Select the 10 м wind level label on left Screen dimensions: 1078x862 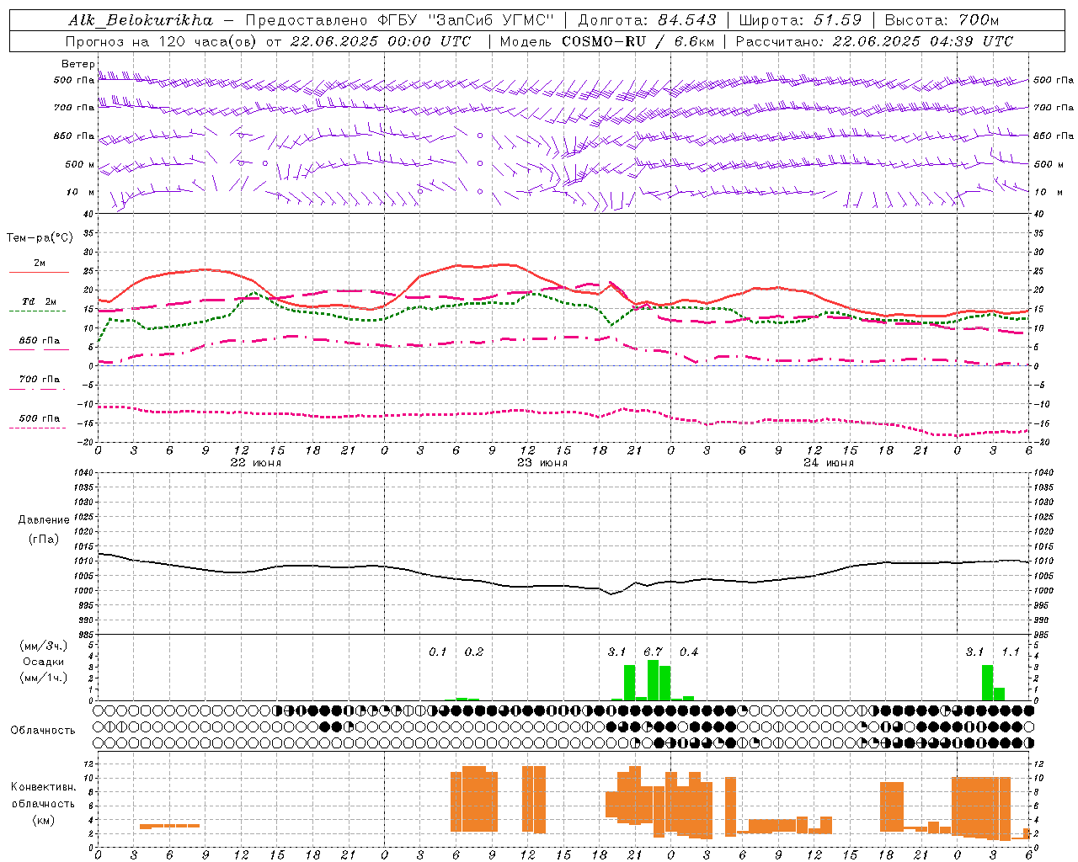[x=81, y=192]
